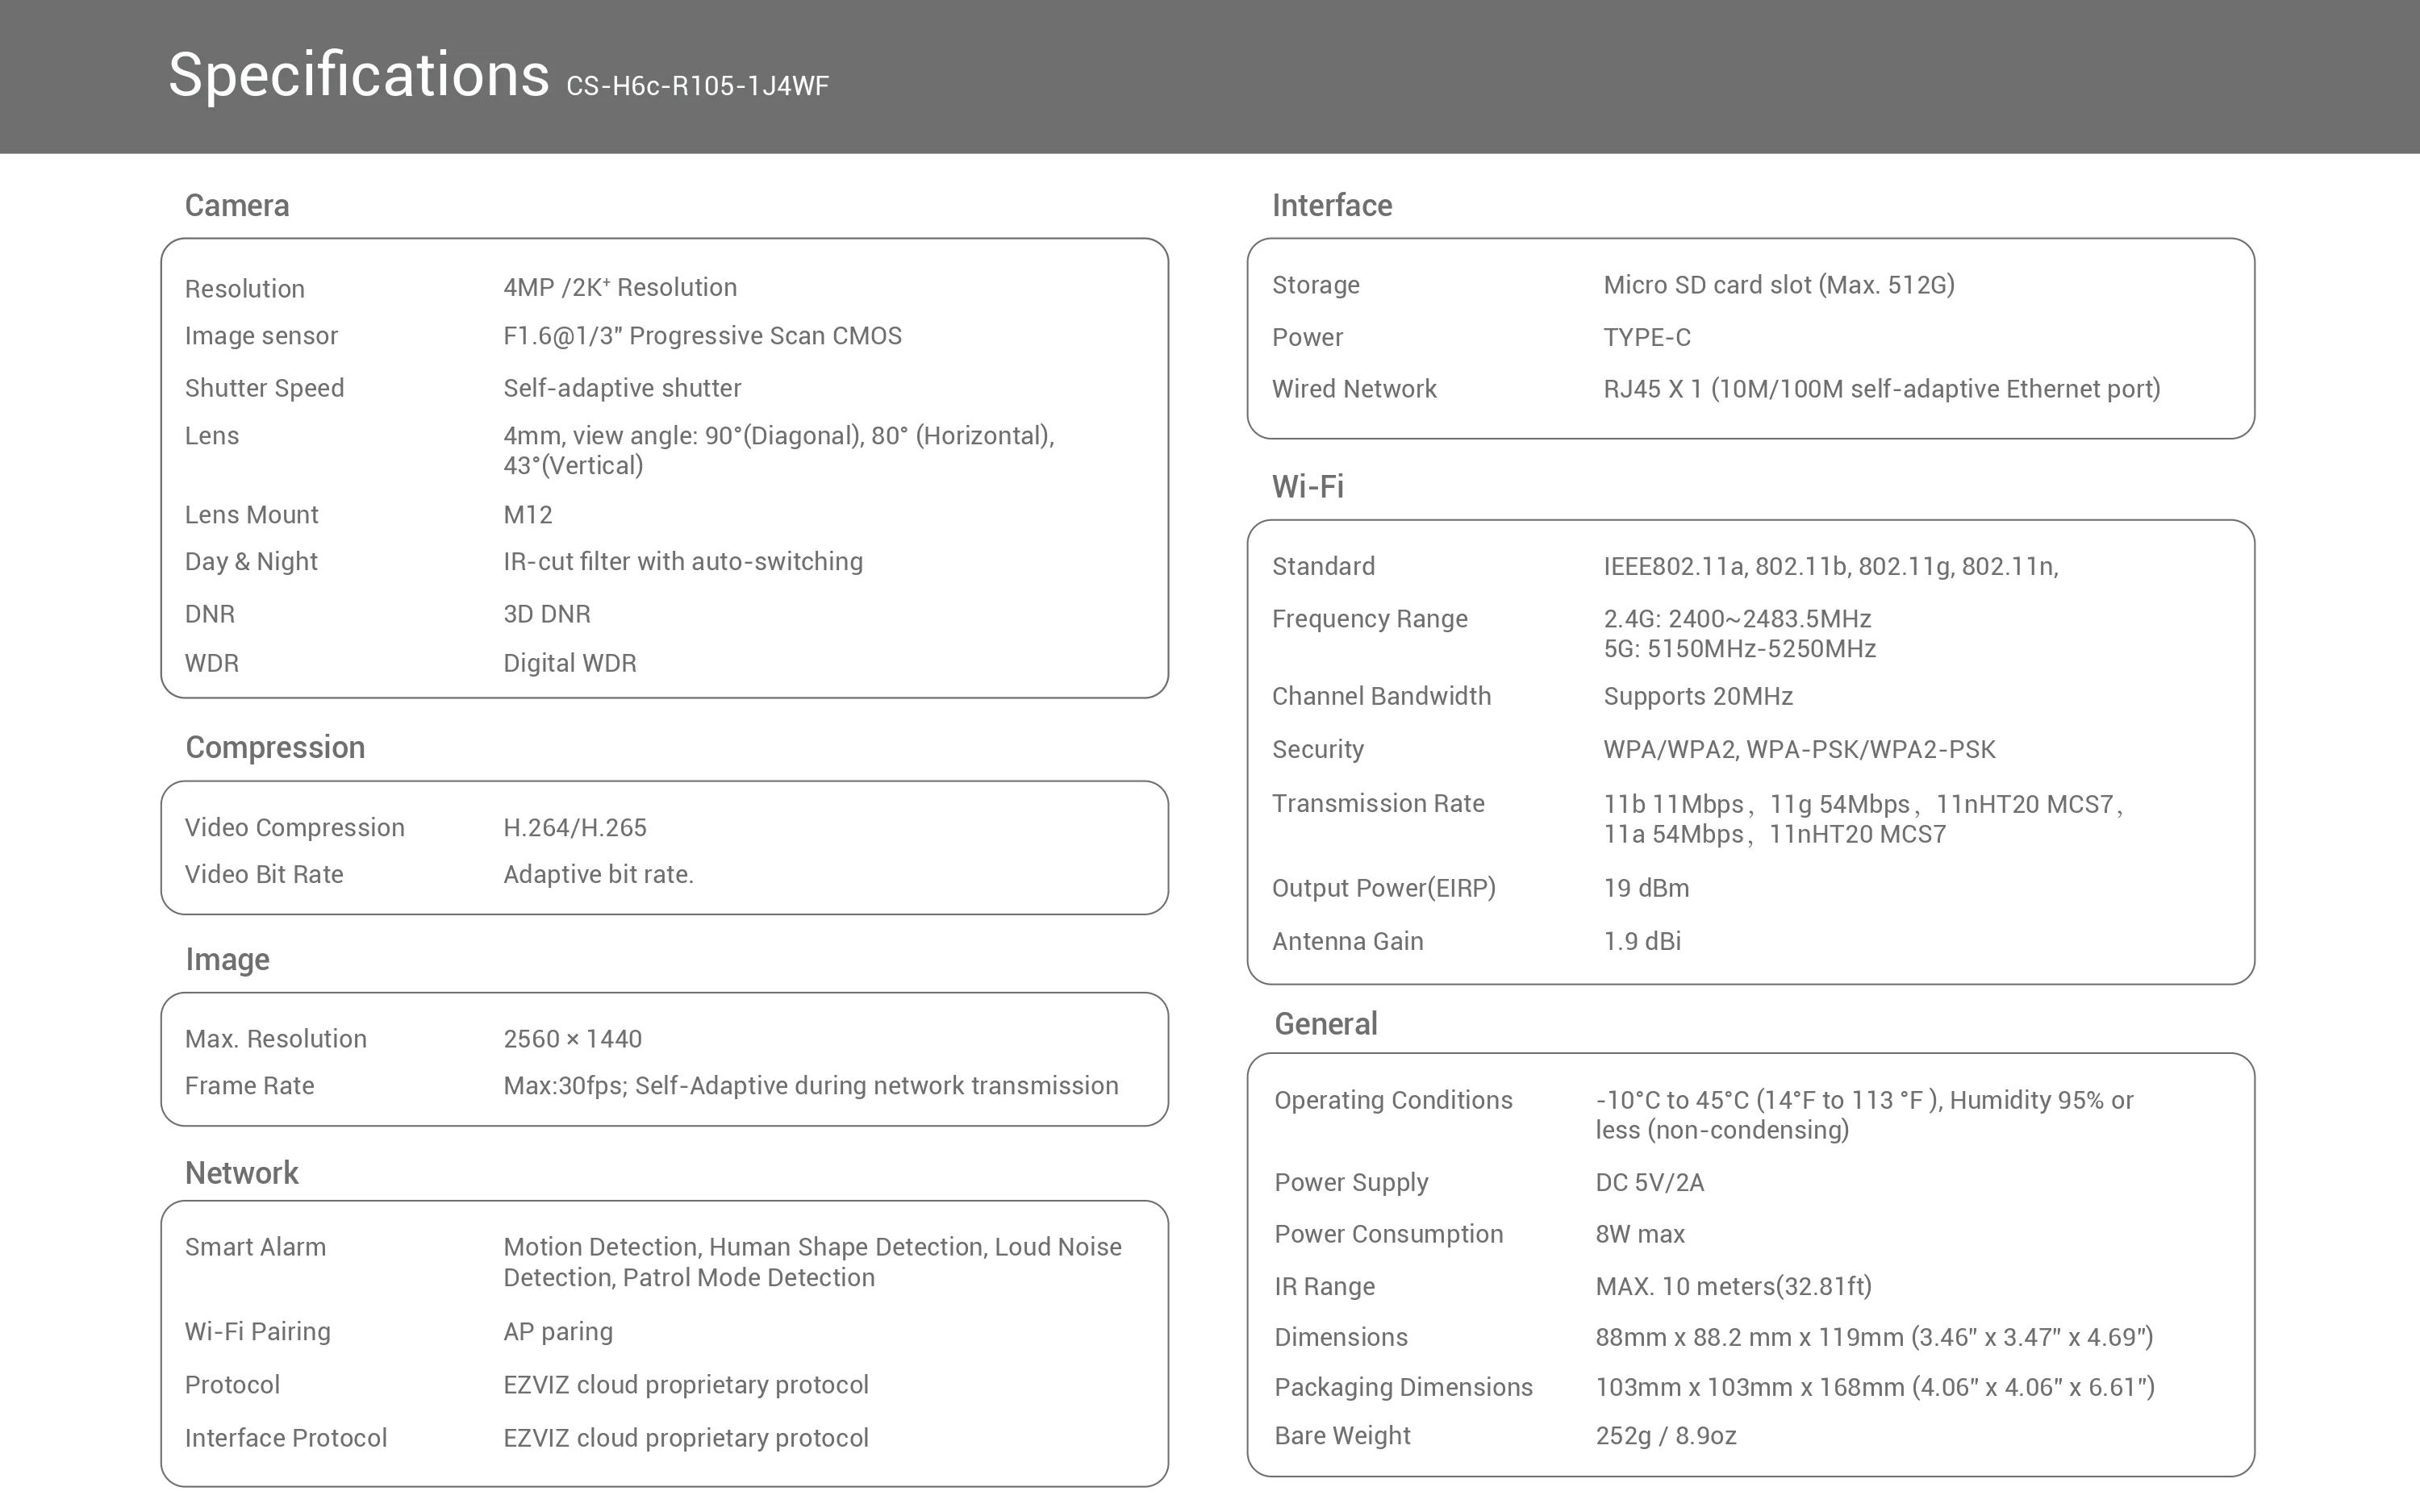
Task: Click the 'DC 5V/2A' power supply value
Action: click(x=1650, y=1182)
